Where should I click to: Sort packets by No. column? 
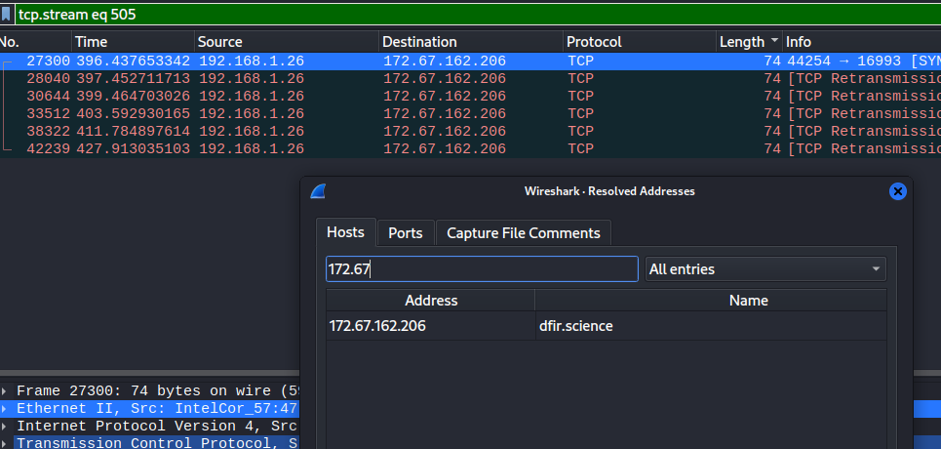35,42
